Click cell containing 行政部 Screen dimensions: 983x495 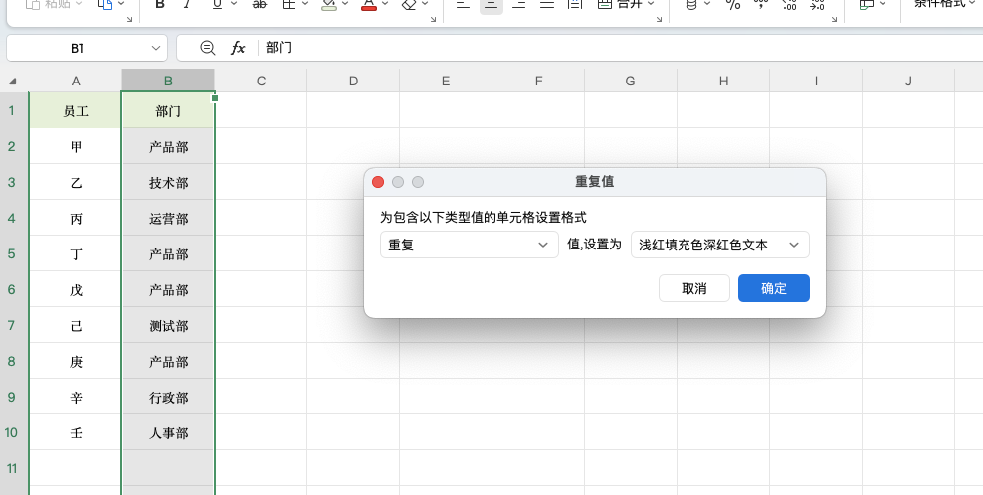click(x=168, y=398)
